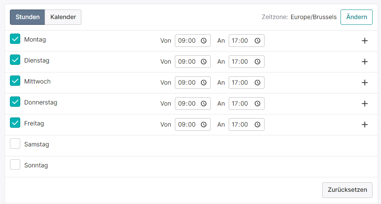Enable the Samstag checkbox
The width and height of the screenshot is (381, 204).
15,144
